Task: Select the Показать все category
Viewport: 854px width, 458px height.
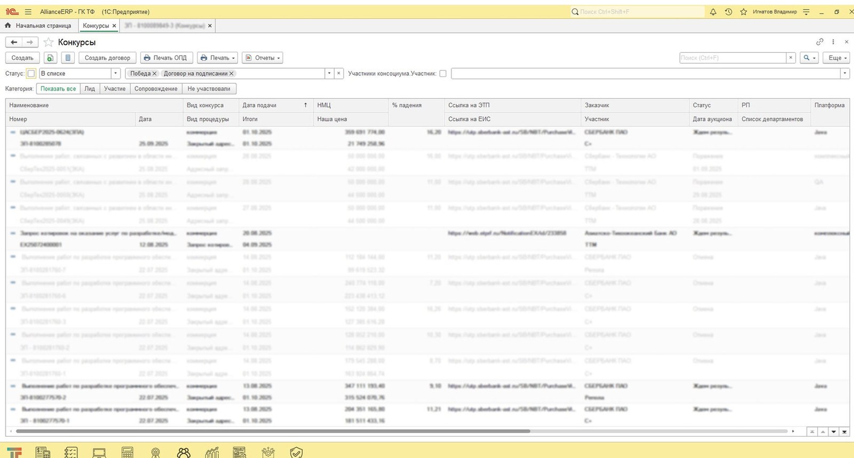Action: 58,89
